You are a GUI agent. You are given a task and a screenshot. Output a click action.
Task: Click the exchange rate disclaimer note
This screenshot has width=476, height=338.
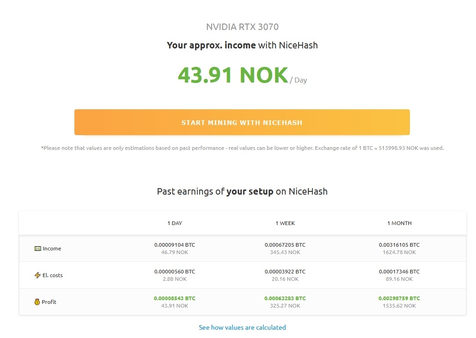coord(242,148)
